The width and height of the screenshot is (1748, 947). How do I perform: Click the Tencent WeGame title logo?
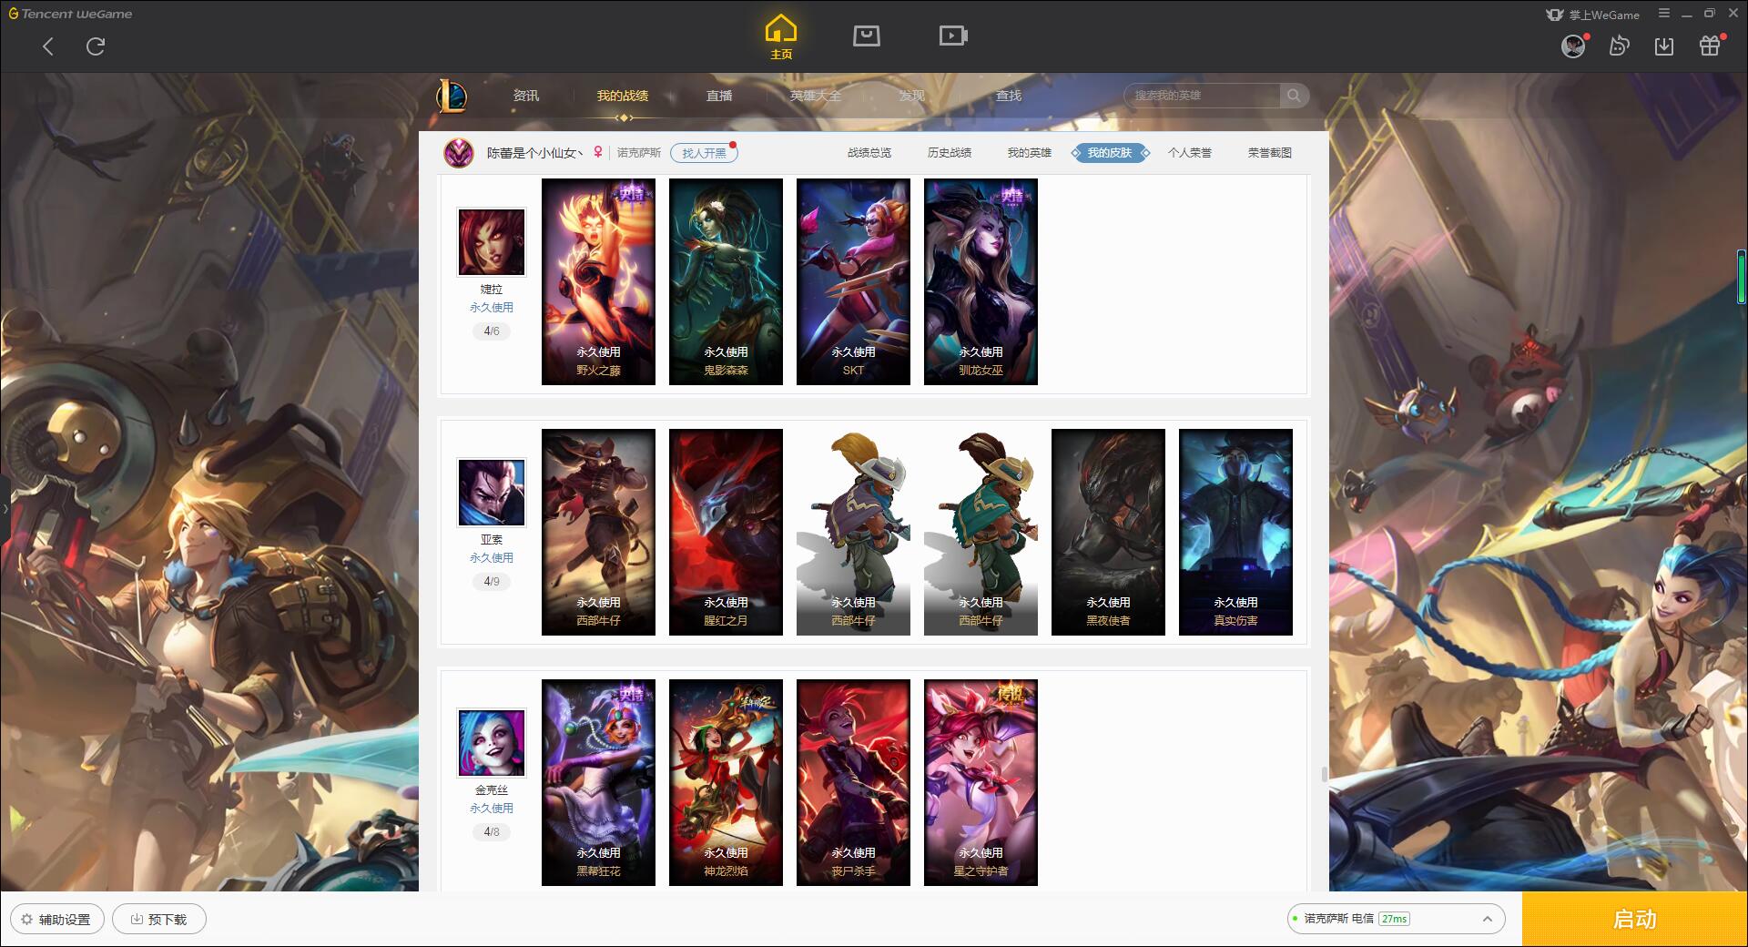click(x=70, y=14)
